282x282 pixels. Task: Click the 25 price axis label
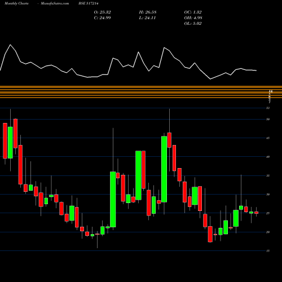268,213
